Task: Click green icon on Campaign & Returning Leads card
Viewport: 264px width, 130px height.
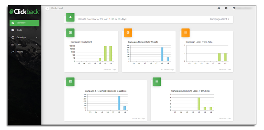Action: (x=157, y=82)
